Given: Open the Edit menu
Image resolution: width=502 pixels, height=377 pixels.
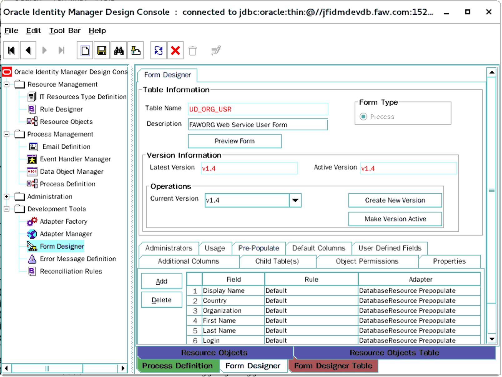Looking at the screenshot, I should (x=33, y=31).
